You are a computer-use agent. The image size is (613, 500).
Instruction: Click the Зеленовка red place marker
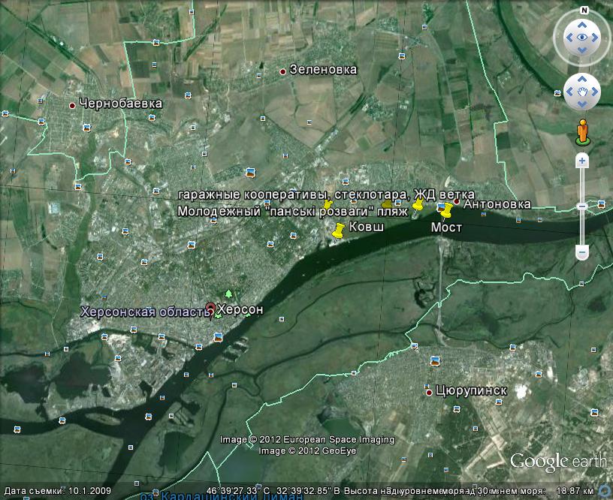coord(283,71)
